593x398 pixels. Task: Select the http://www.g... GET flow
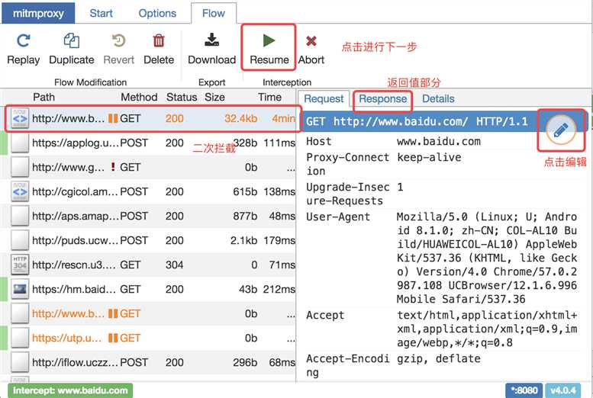coord(148,167)
